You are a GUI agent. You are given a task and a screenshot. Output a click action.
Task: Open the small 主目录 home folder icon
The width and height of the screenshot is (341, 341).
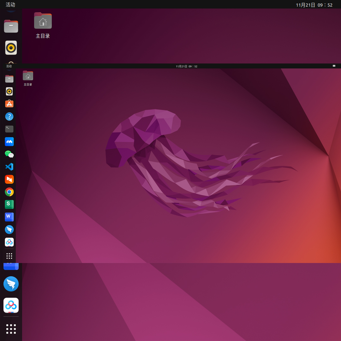tap(28, 76)
